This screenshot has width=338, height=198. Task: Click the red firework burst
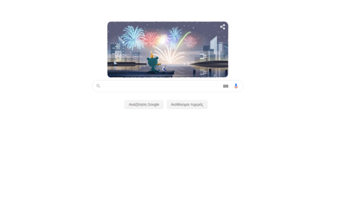[151, 39]
